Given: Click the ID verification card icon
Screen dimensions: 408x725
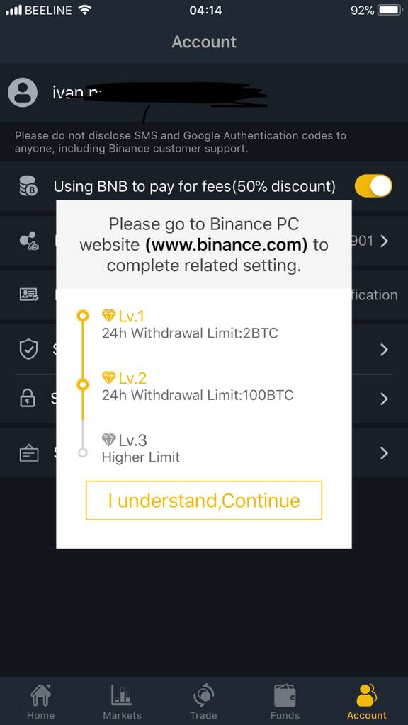Looking at the screenshot, I should click(28, 295).
